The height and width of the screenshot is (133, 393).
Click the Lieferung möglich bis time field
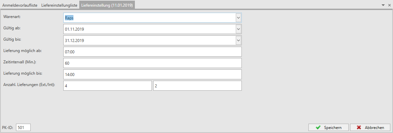pos(153,74)
